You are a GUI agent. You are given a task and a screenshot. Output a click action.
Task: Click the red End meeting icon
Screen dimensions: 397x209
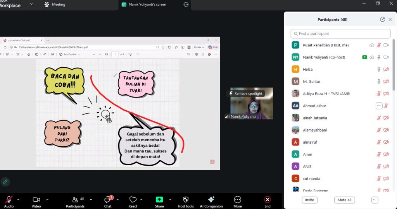[x=267, y=199]
